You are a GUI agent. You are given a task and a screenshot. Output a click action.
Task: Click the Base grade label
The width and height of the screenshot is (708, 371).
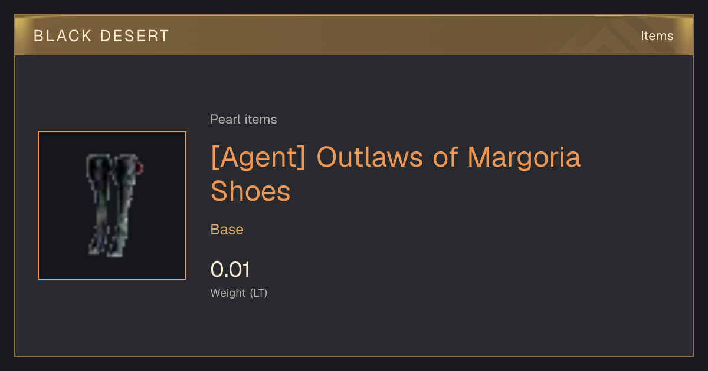click(227, 230)
